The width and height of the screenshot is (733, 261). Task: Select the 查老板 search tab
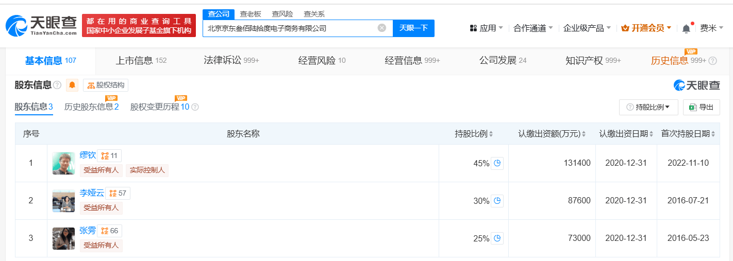250,14
